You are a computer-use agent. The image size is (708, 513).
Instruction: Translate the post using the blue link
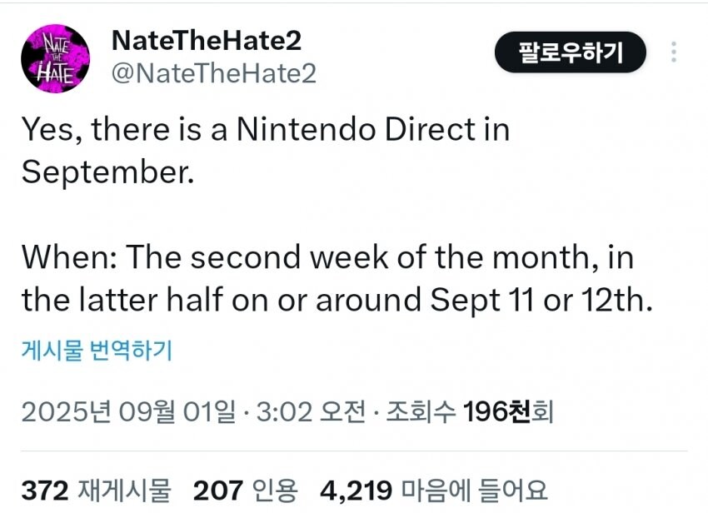97,351
